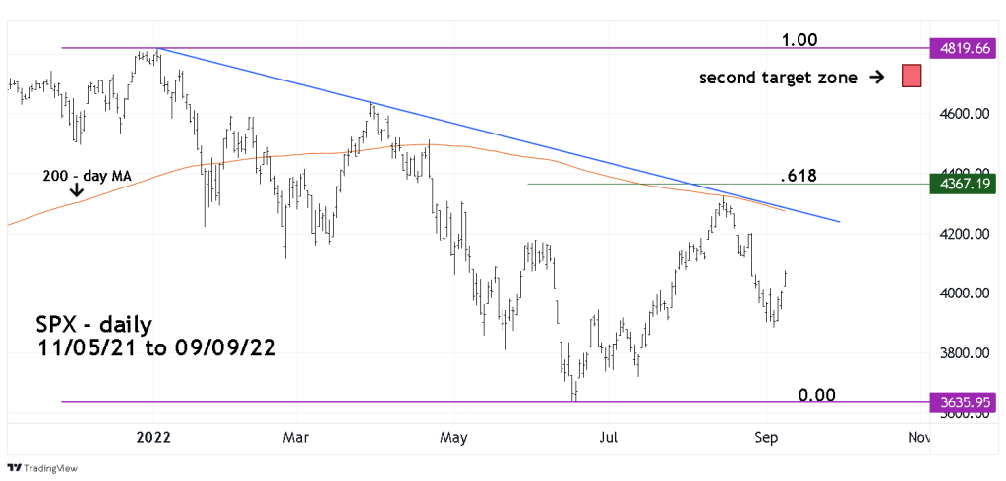Click the red second target zone box
Screen dimensions: 1006x481
tap(912, 77)
